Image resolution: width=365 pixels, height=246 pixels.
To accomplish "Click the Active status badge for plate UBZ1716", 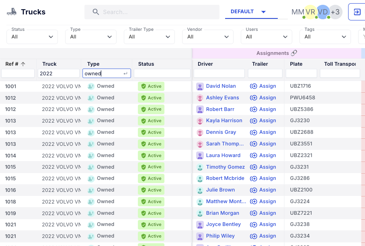I will pos(151,86).
